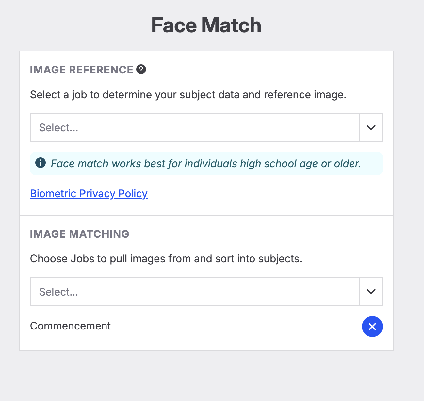Click the IMAGE REFERENCE section heading
The height and width of the screenshot is (401, 424).
(81, 70)
